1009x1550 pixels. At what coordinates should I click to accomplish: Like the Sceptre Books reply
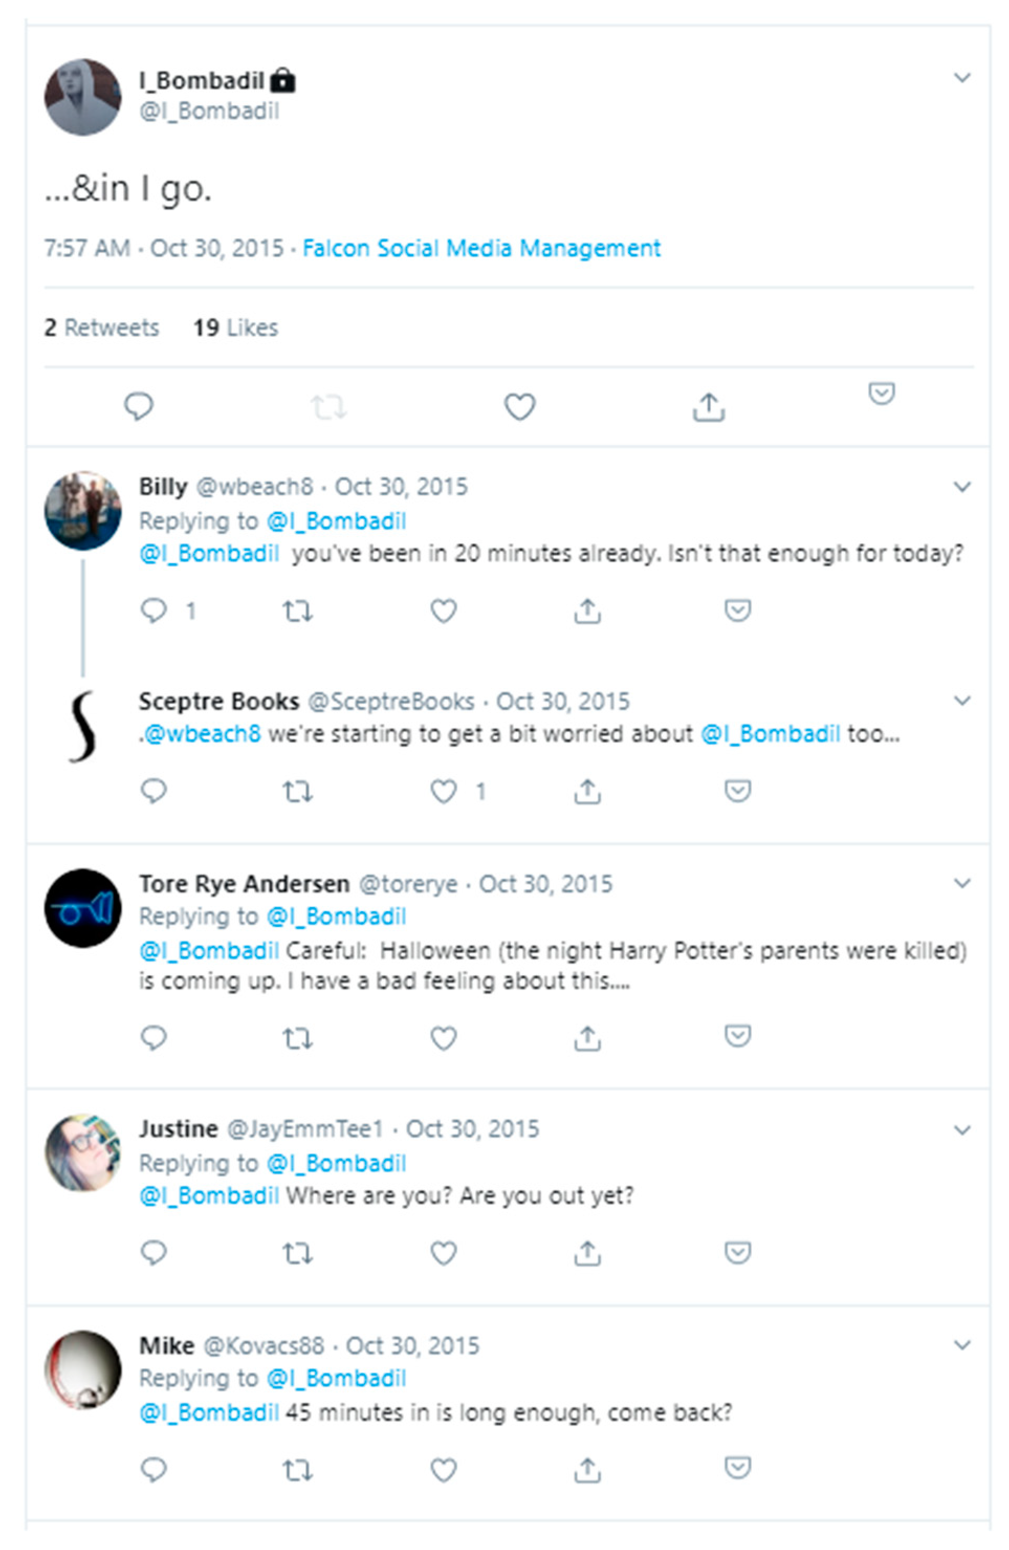[443, 791]
